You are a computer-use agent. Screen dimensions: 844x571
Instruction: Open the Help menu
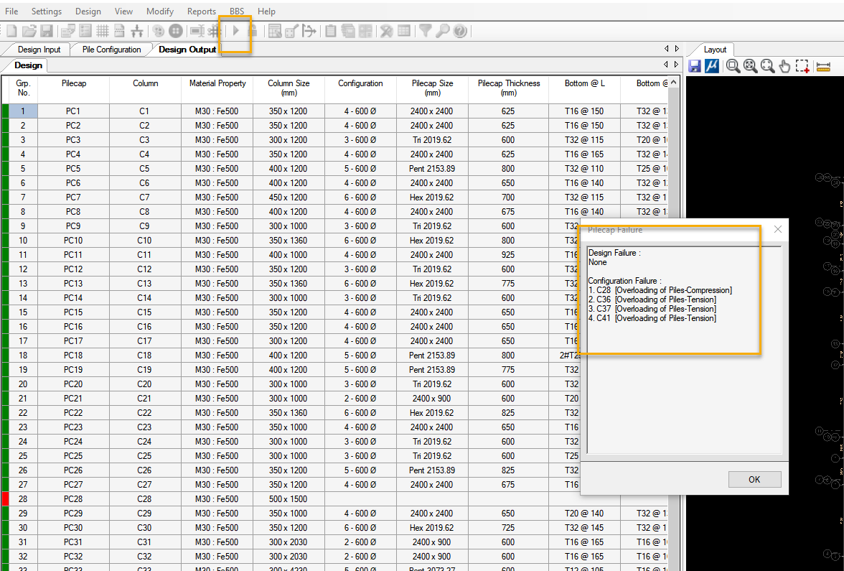[266, 11]
